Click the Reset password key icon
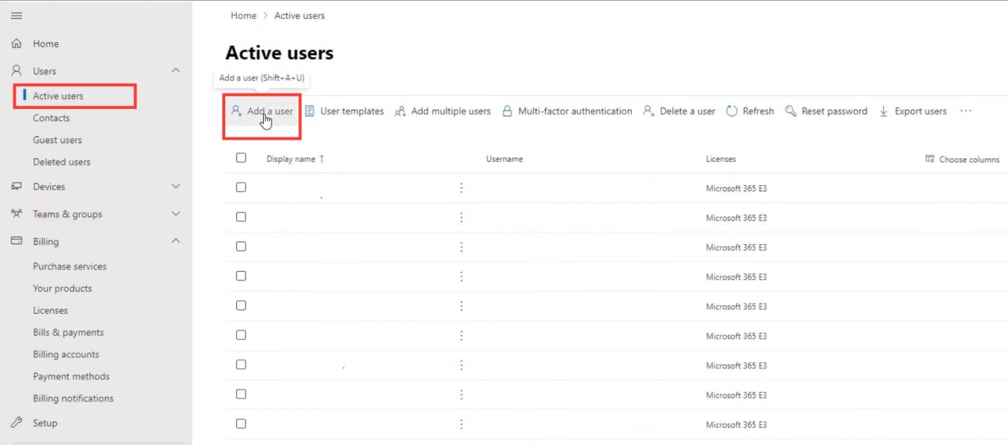 click(791, 111)
